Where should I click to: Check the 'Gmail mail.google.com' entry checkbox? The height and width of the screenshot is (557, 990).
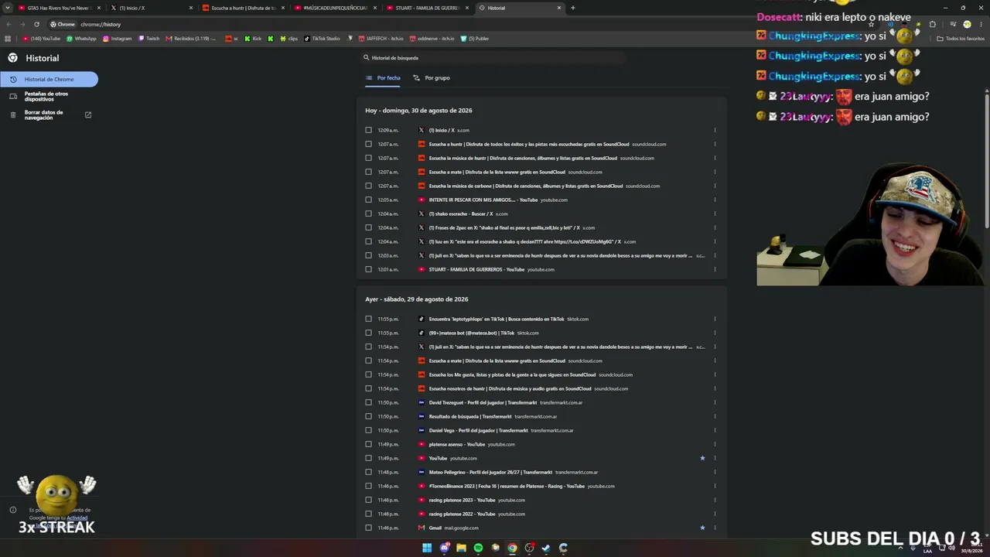368,528
